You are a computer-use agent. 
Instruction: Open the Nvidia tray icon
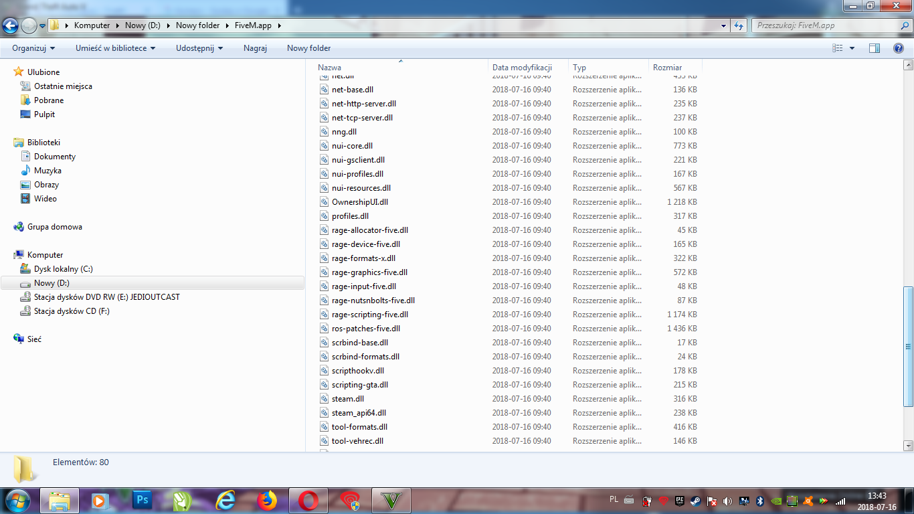(x=776, y=501)
